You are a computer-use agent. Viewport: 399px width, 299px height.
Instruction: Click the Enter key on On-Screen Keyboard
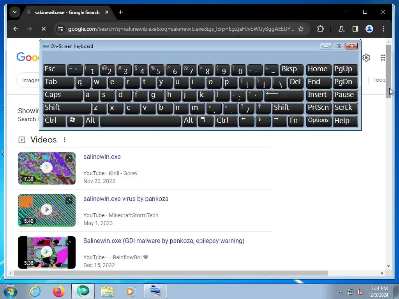pyautogui.click(x=284, y=96)
